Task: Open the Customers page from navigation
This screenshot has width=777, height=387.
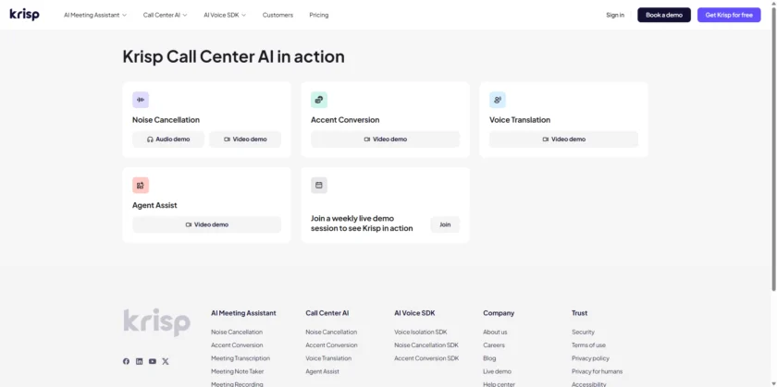Action: [277, 15]
